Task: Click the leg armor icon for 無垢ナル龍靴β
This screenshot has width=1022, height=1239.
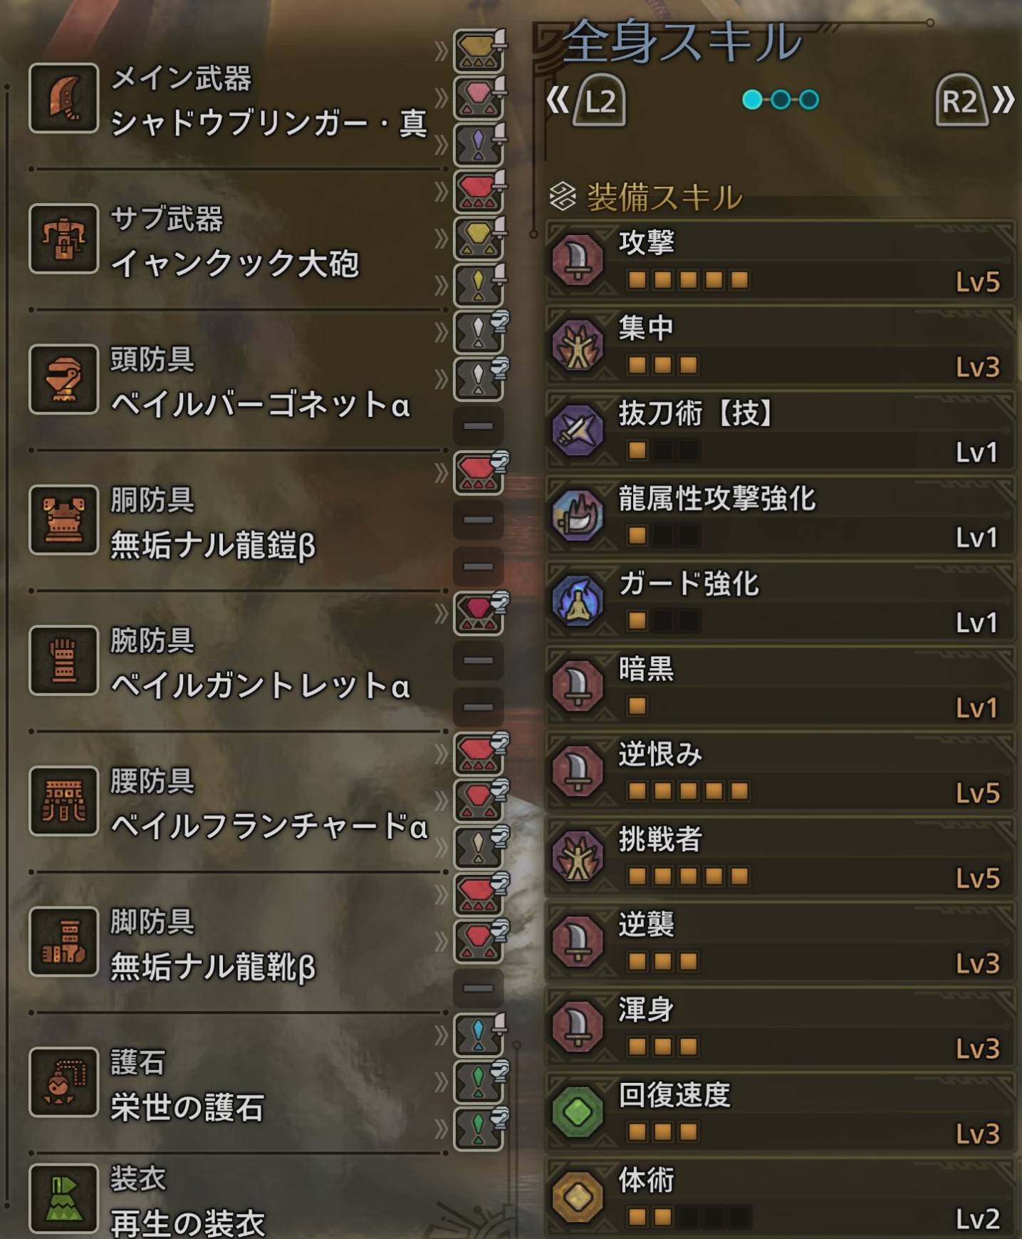Action: click(63, 941)
